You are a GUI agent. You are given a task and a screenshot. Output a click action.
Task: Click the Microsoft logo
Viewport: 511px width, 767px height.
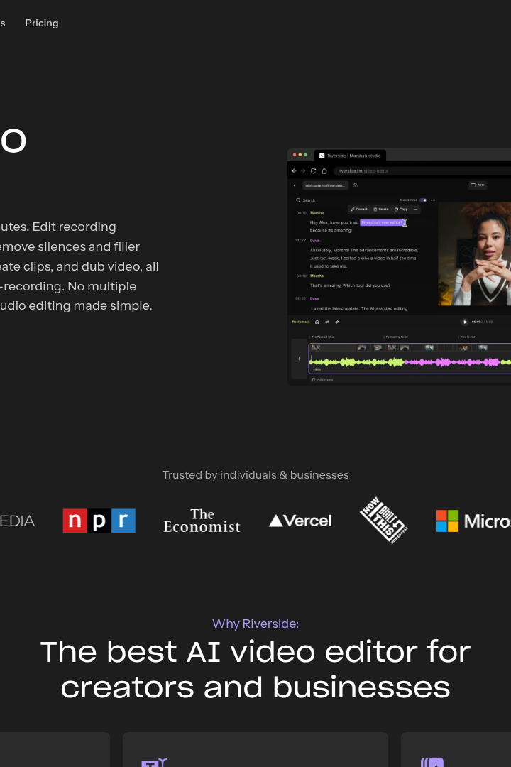(x=473, y=521)
